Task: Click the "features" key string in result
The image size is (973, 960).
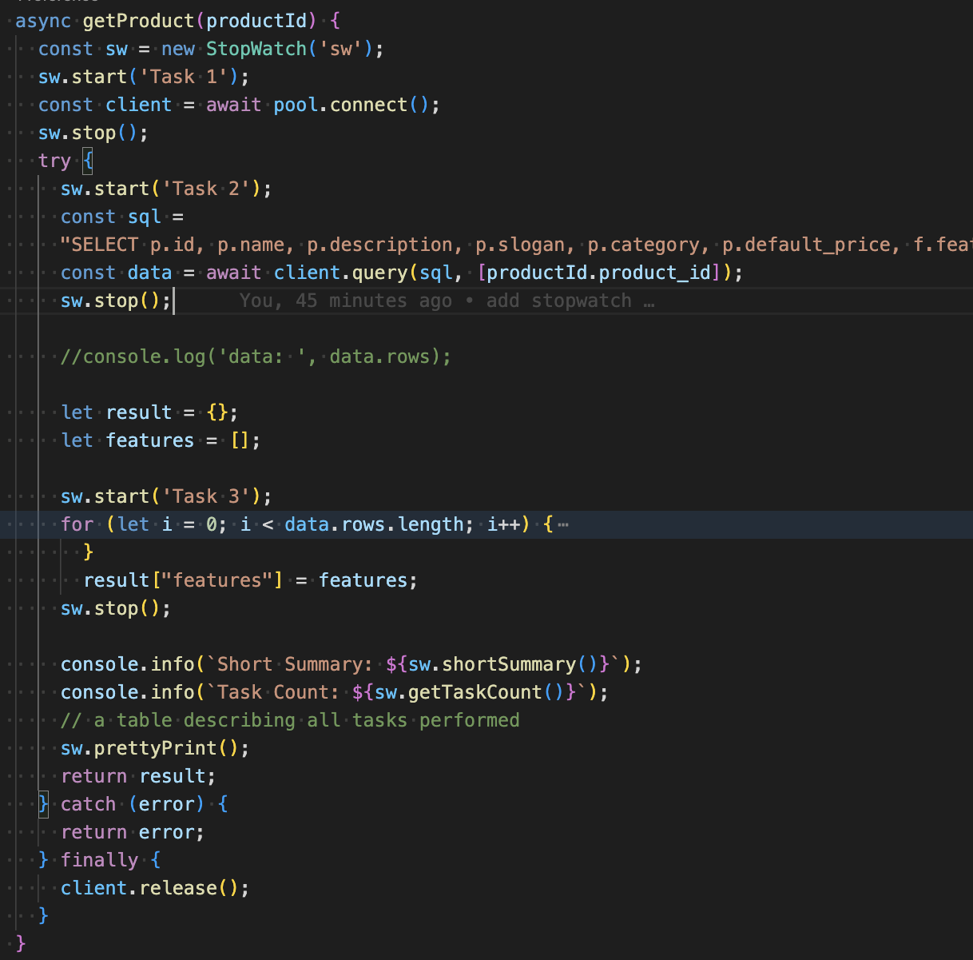Action: (217, 580)
